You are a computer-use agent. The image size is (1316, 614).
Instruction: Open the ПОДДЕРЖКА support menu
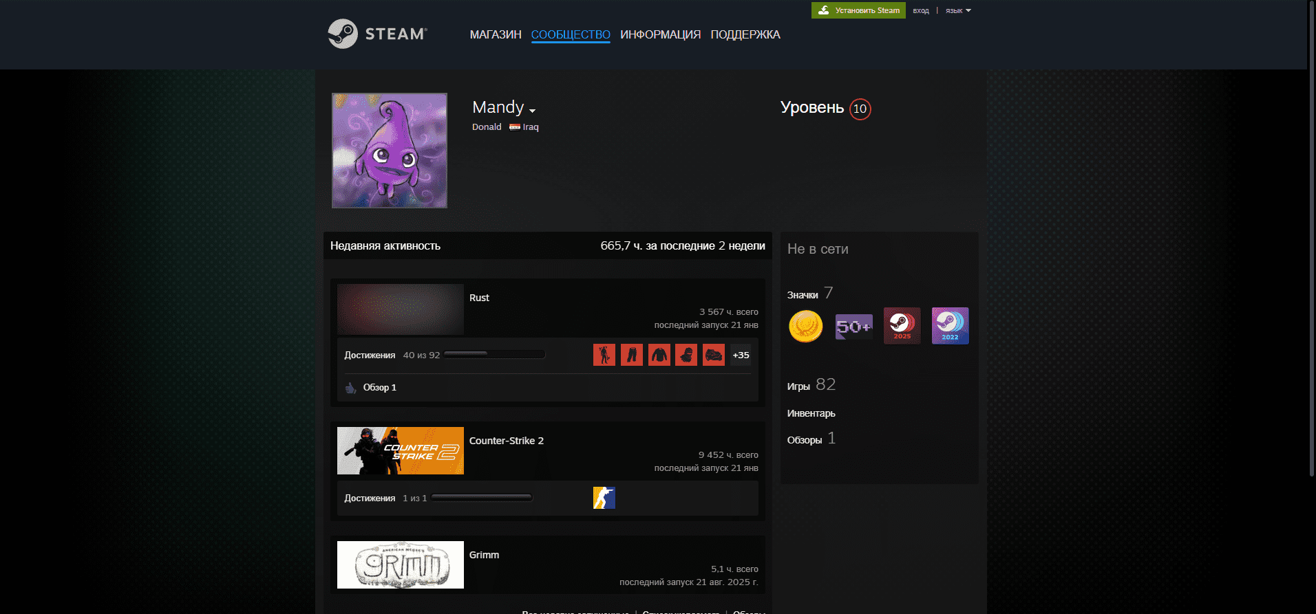[x=745, y=34]
